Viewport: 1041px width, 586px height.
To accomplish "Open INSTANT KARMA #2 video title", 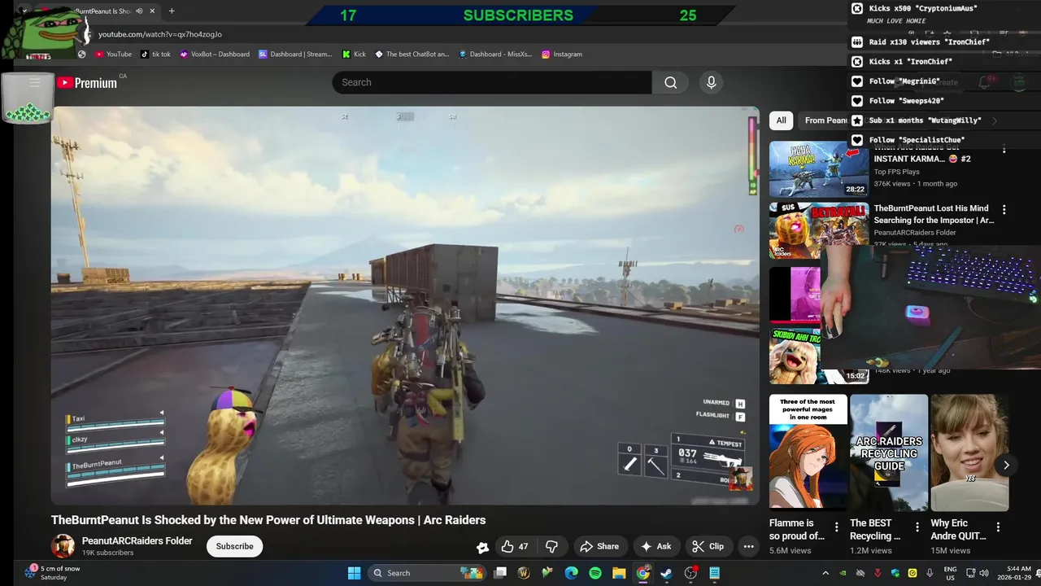I will (922, 159).
